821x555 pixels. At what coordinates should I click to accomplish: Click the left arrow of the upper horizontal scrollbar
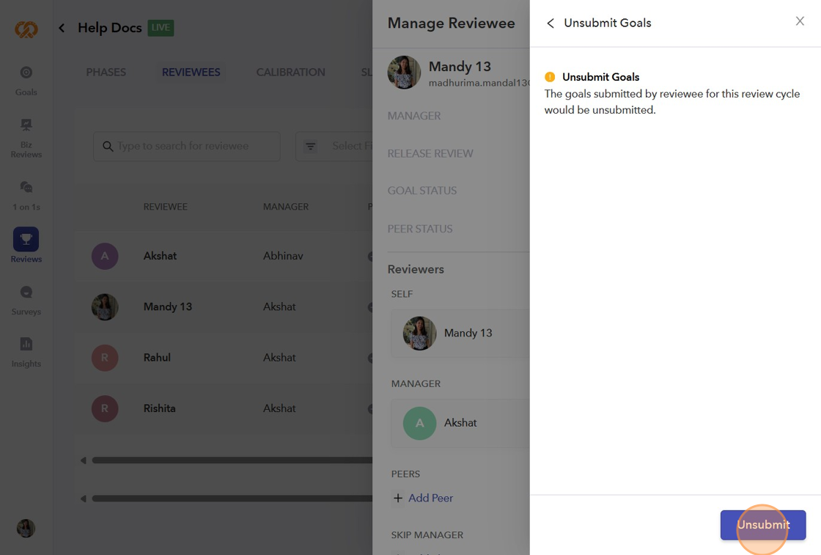coord(84,460)
